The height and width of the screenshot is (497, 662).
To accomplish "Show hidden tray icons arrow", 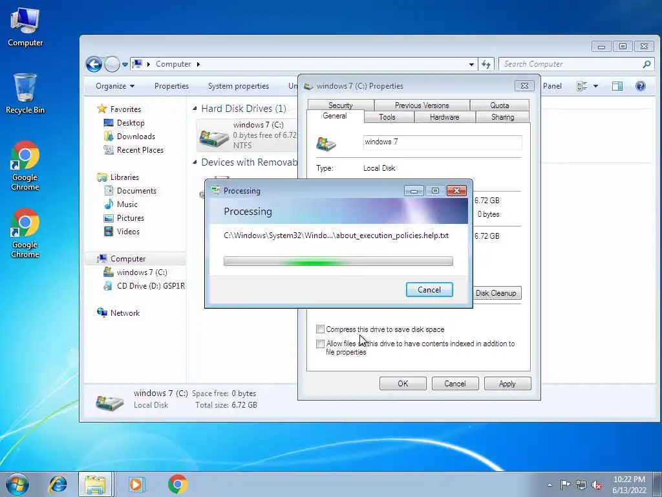I will tap(550, 485).
